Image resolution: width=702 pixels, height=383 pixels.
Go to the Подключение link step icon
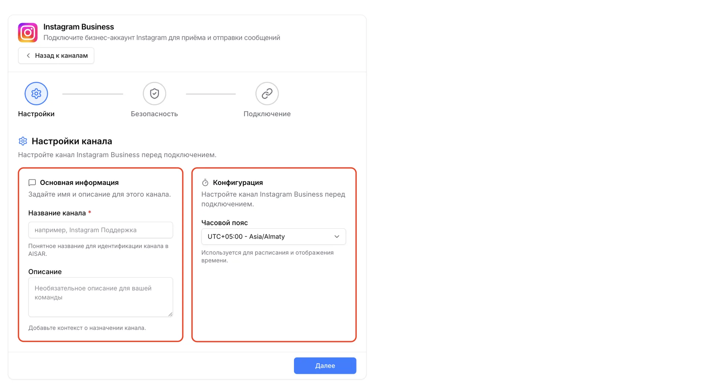tap(267, 94)
